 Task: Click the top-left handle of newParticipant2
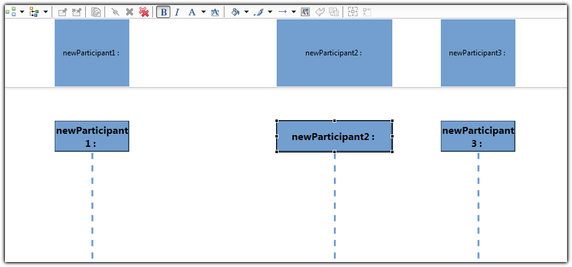point(277,121)
